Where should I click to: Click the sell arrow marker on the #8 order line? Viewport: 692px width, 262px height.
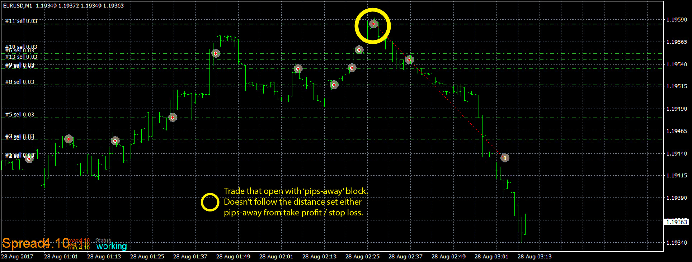pyautogui.click(x=334, y=85)
